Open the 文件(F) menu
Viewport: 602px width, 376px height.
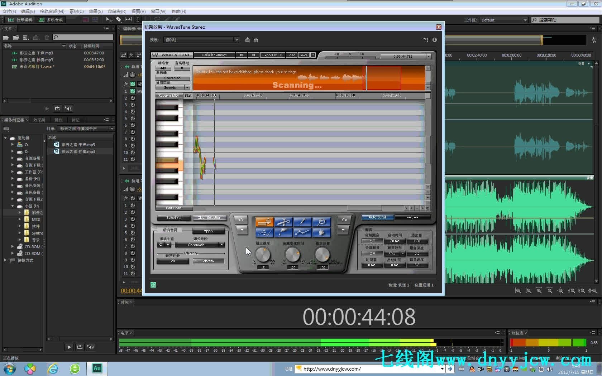pos(9,11)
